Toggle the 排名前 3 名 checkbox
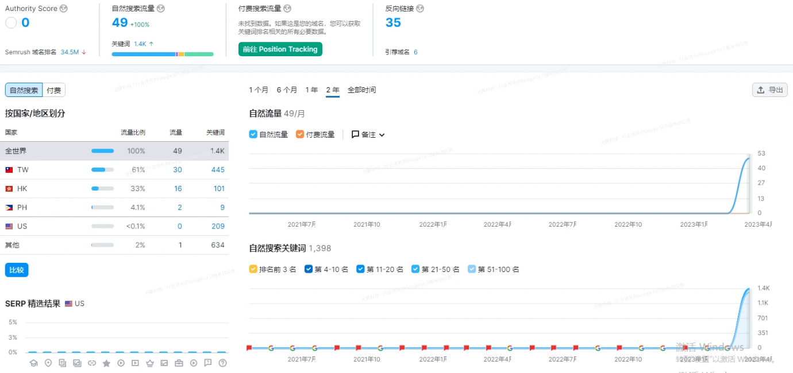Screen dimensions: 793x373 [253, 269]
